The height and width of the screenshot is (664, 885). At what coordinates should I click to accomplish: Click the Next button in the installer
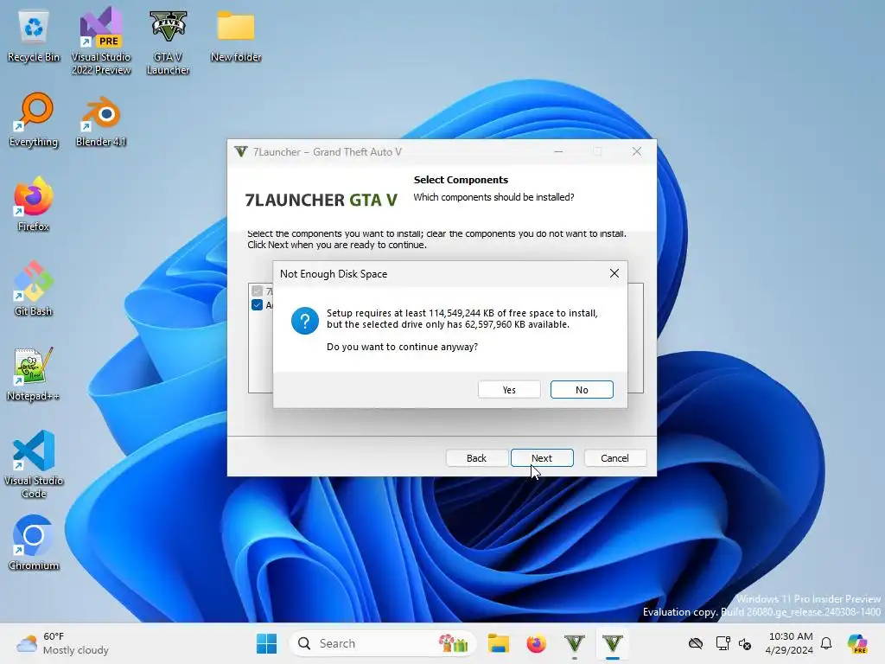pyautogui.click(x=542, y=458)
